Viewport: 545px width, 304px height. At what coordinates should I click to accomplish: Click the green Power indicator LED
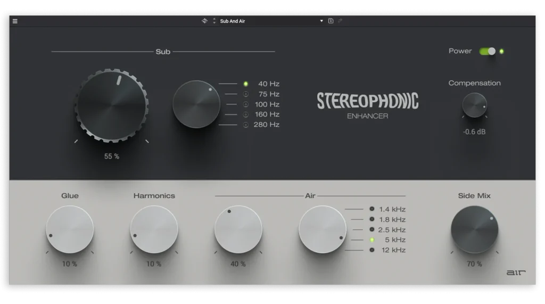(x=501, y=52)
